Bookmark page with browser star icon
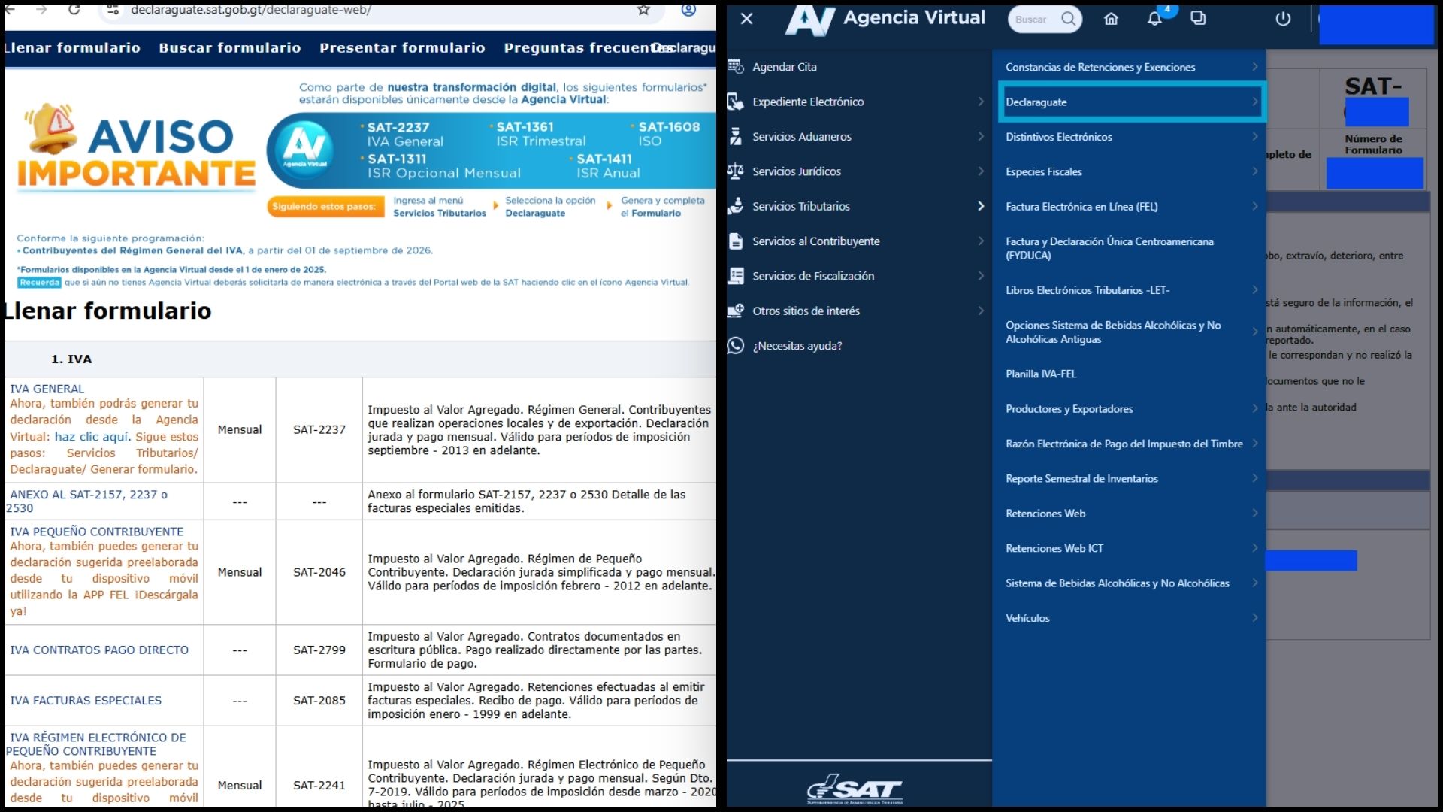1443x812 pixels. [x=643, y=10]
